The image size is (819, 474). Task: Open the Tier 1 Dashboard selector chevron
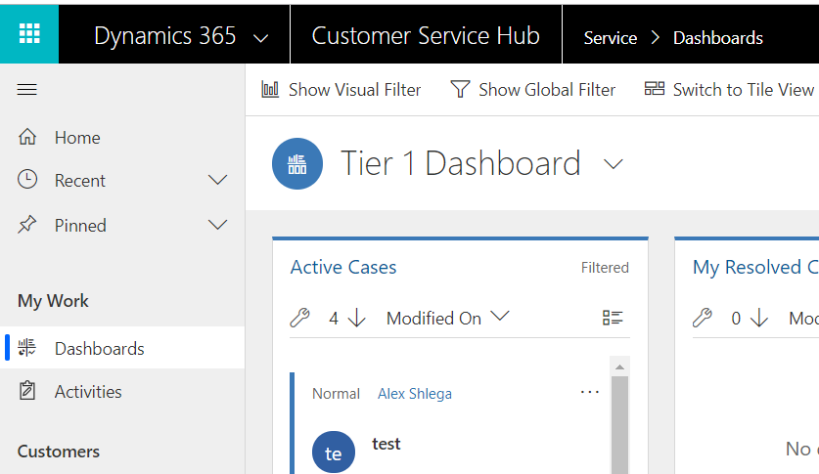coord(614,164)
